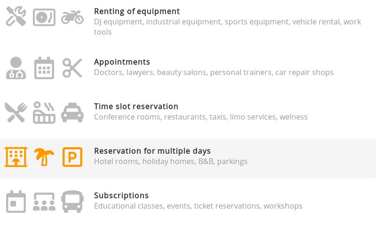The height and width of the screenshot is (225, 376).
Task: Select Reservation for multiple days heading
Action: 152,151
